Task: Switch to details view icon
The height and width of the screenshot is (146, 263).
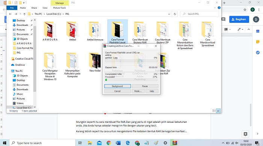Action: [214, 111]
